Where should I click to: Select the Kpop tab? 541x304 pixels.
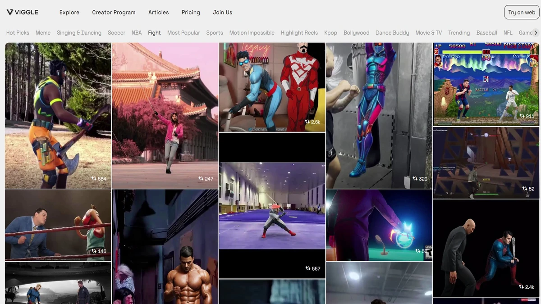click(x=330, y=33)
